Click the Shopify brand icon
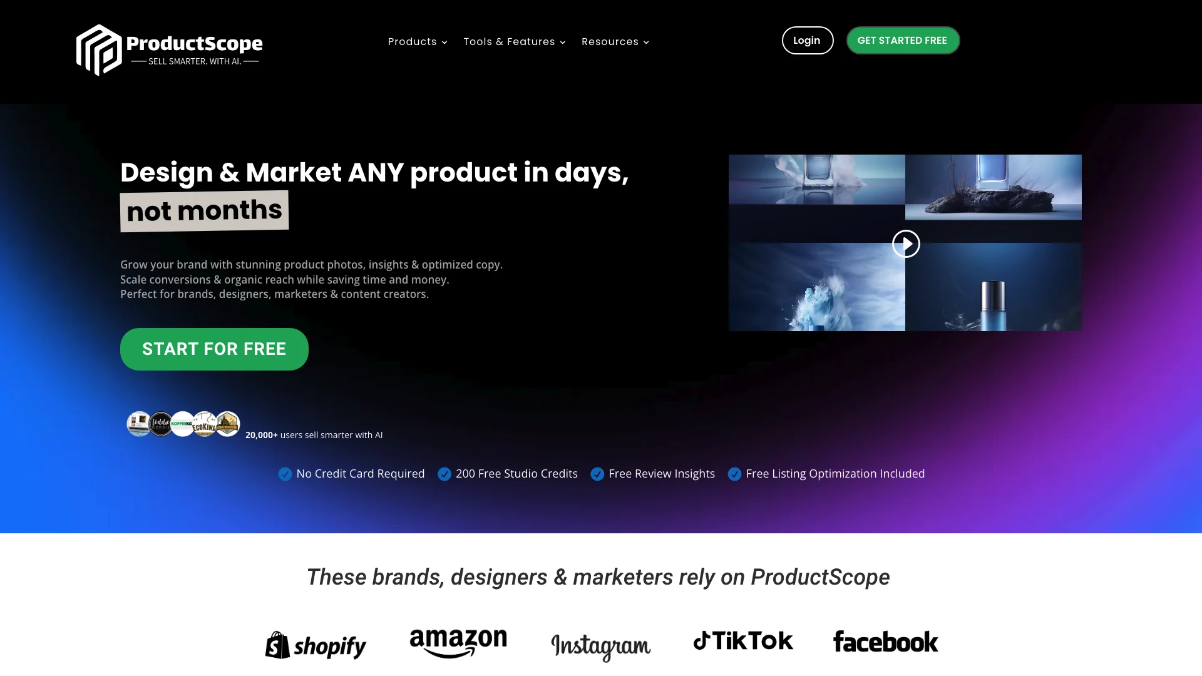Screen dimensions: 1202x676 [316, 643]
